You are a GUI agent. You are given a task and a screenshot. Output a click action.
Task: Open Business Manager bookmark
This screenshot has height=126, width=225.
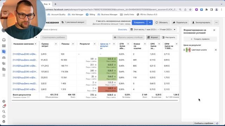(108, 15)
